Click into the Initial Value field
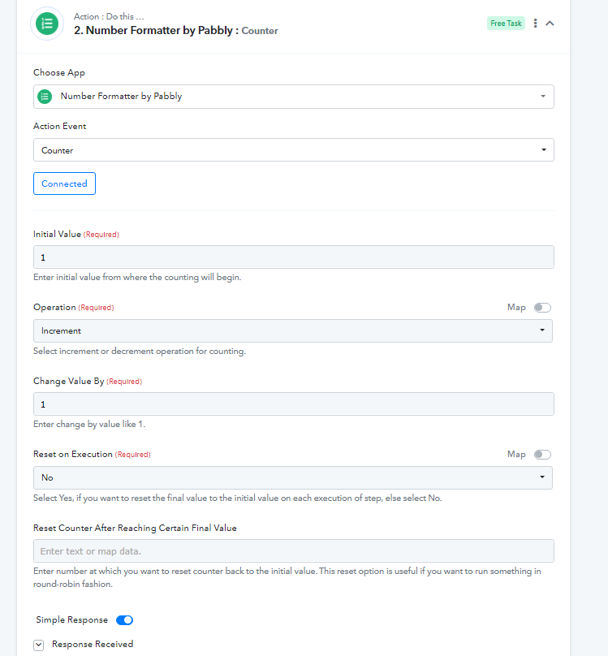Screen dimensions: 608x656 [x=294, y=257]
